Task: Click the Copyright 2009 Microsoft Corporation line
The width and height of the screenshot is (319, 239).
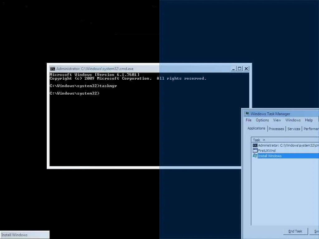Action: (x=128, y=78)
